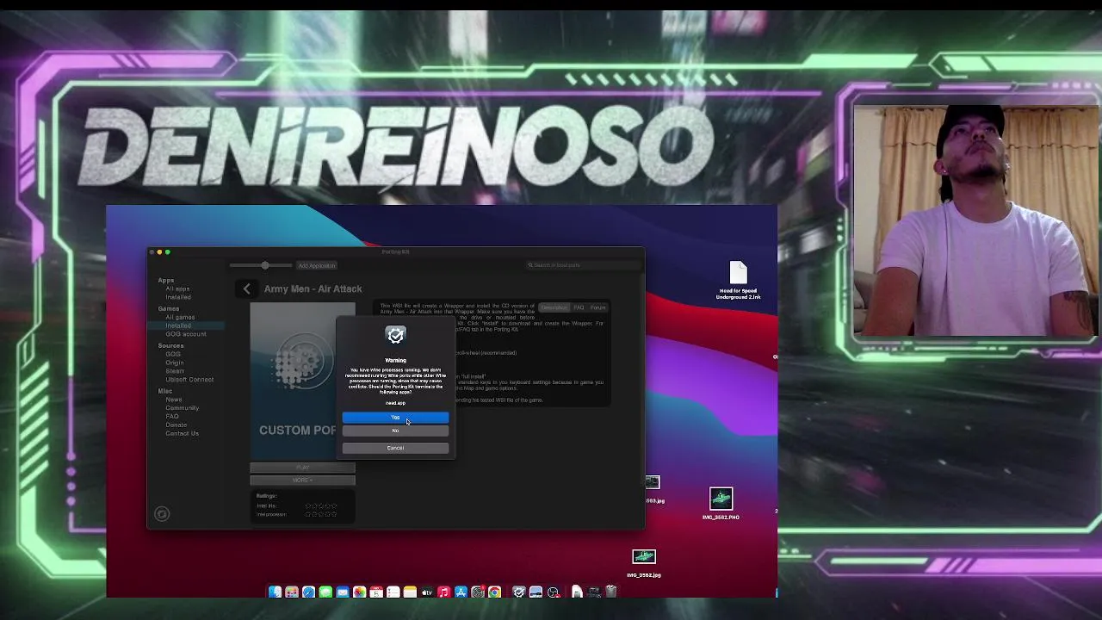Viewport: 1102px width, 620px height.
Task: Open News under Misc
Action: tap(174, 400)
